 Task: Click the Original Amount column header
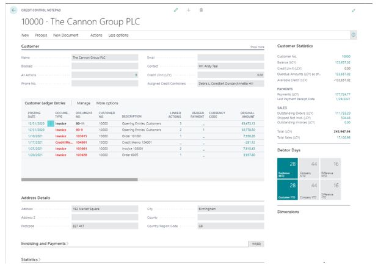point(247,115)
